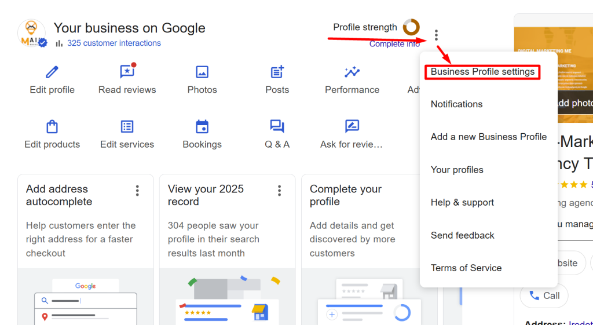Click the Call button
Viewport: 593px width, 325px height.
[544, 295]
